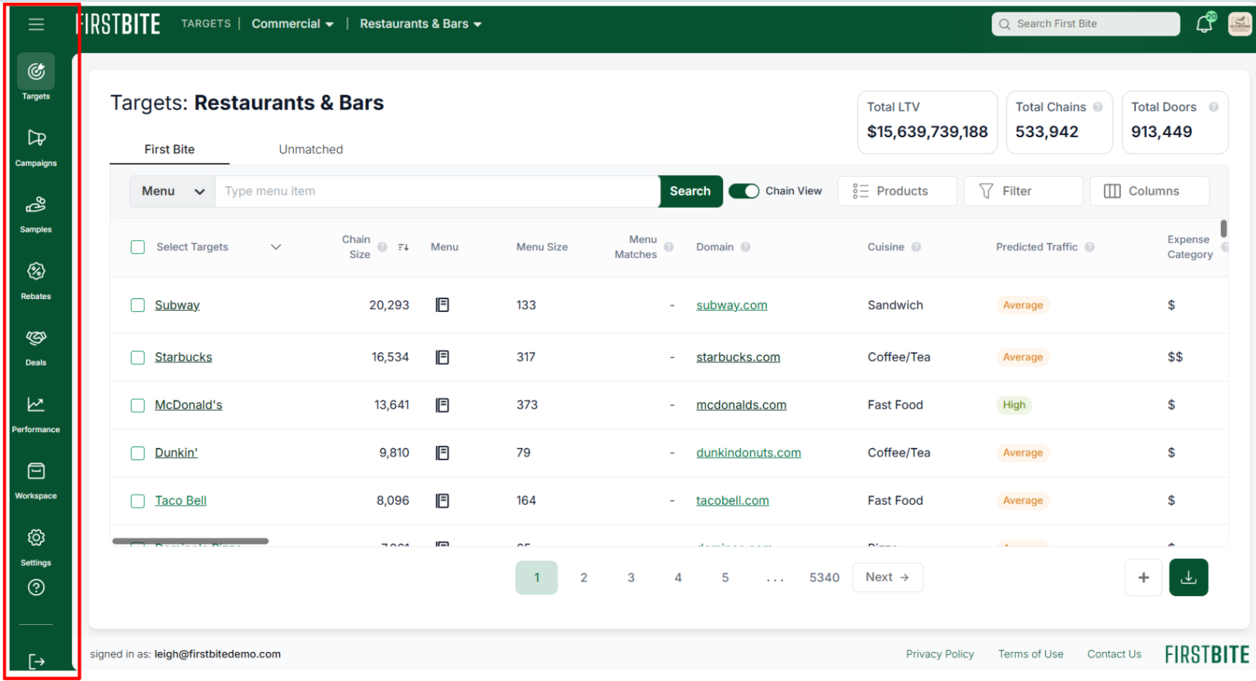Open Campaigns from the sidebar

[36, 147]
